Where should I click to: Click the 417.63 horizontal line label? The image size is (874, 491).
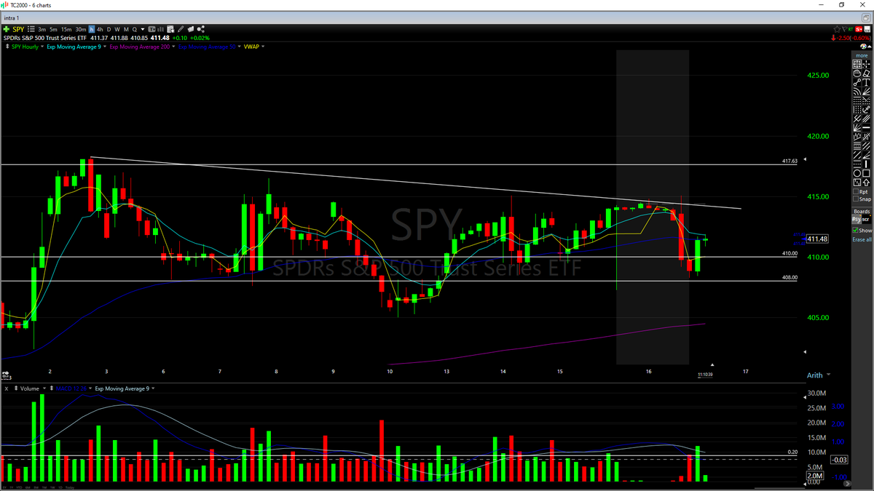(x=790, y=161)
